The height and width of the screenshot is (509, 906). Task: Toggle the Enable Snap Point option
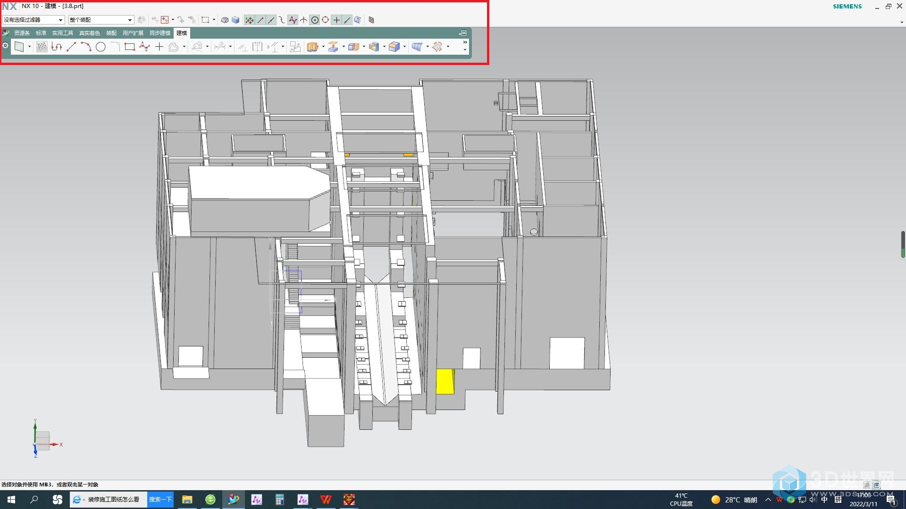pyautogui.click(x=249, y=20)
